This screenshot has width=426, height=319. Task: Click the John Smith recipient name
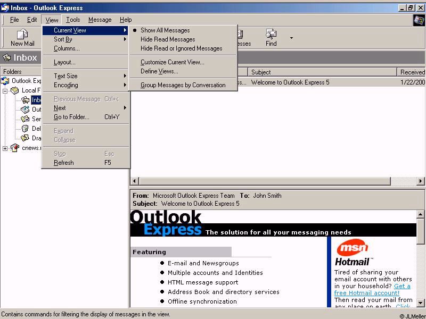267,196
